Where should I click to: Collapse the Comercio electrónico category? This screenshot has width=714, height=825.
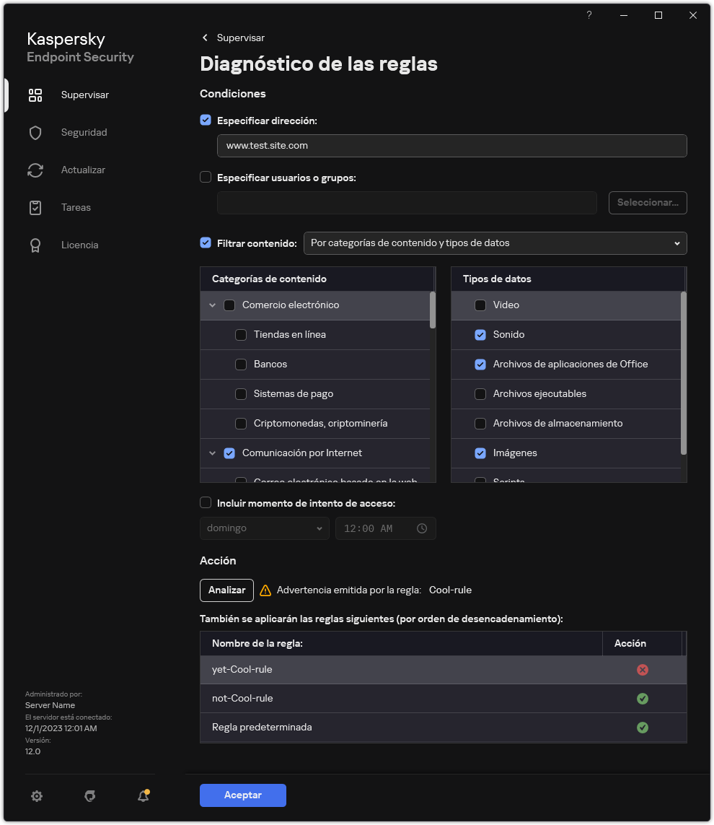212,305
